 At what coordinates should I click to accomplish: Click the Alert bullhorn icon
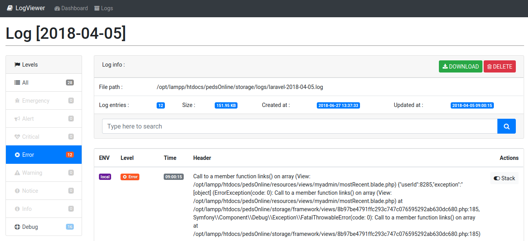click(x=17, y=119)
